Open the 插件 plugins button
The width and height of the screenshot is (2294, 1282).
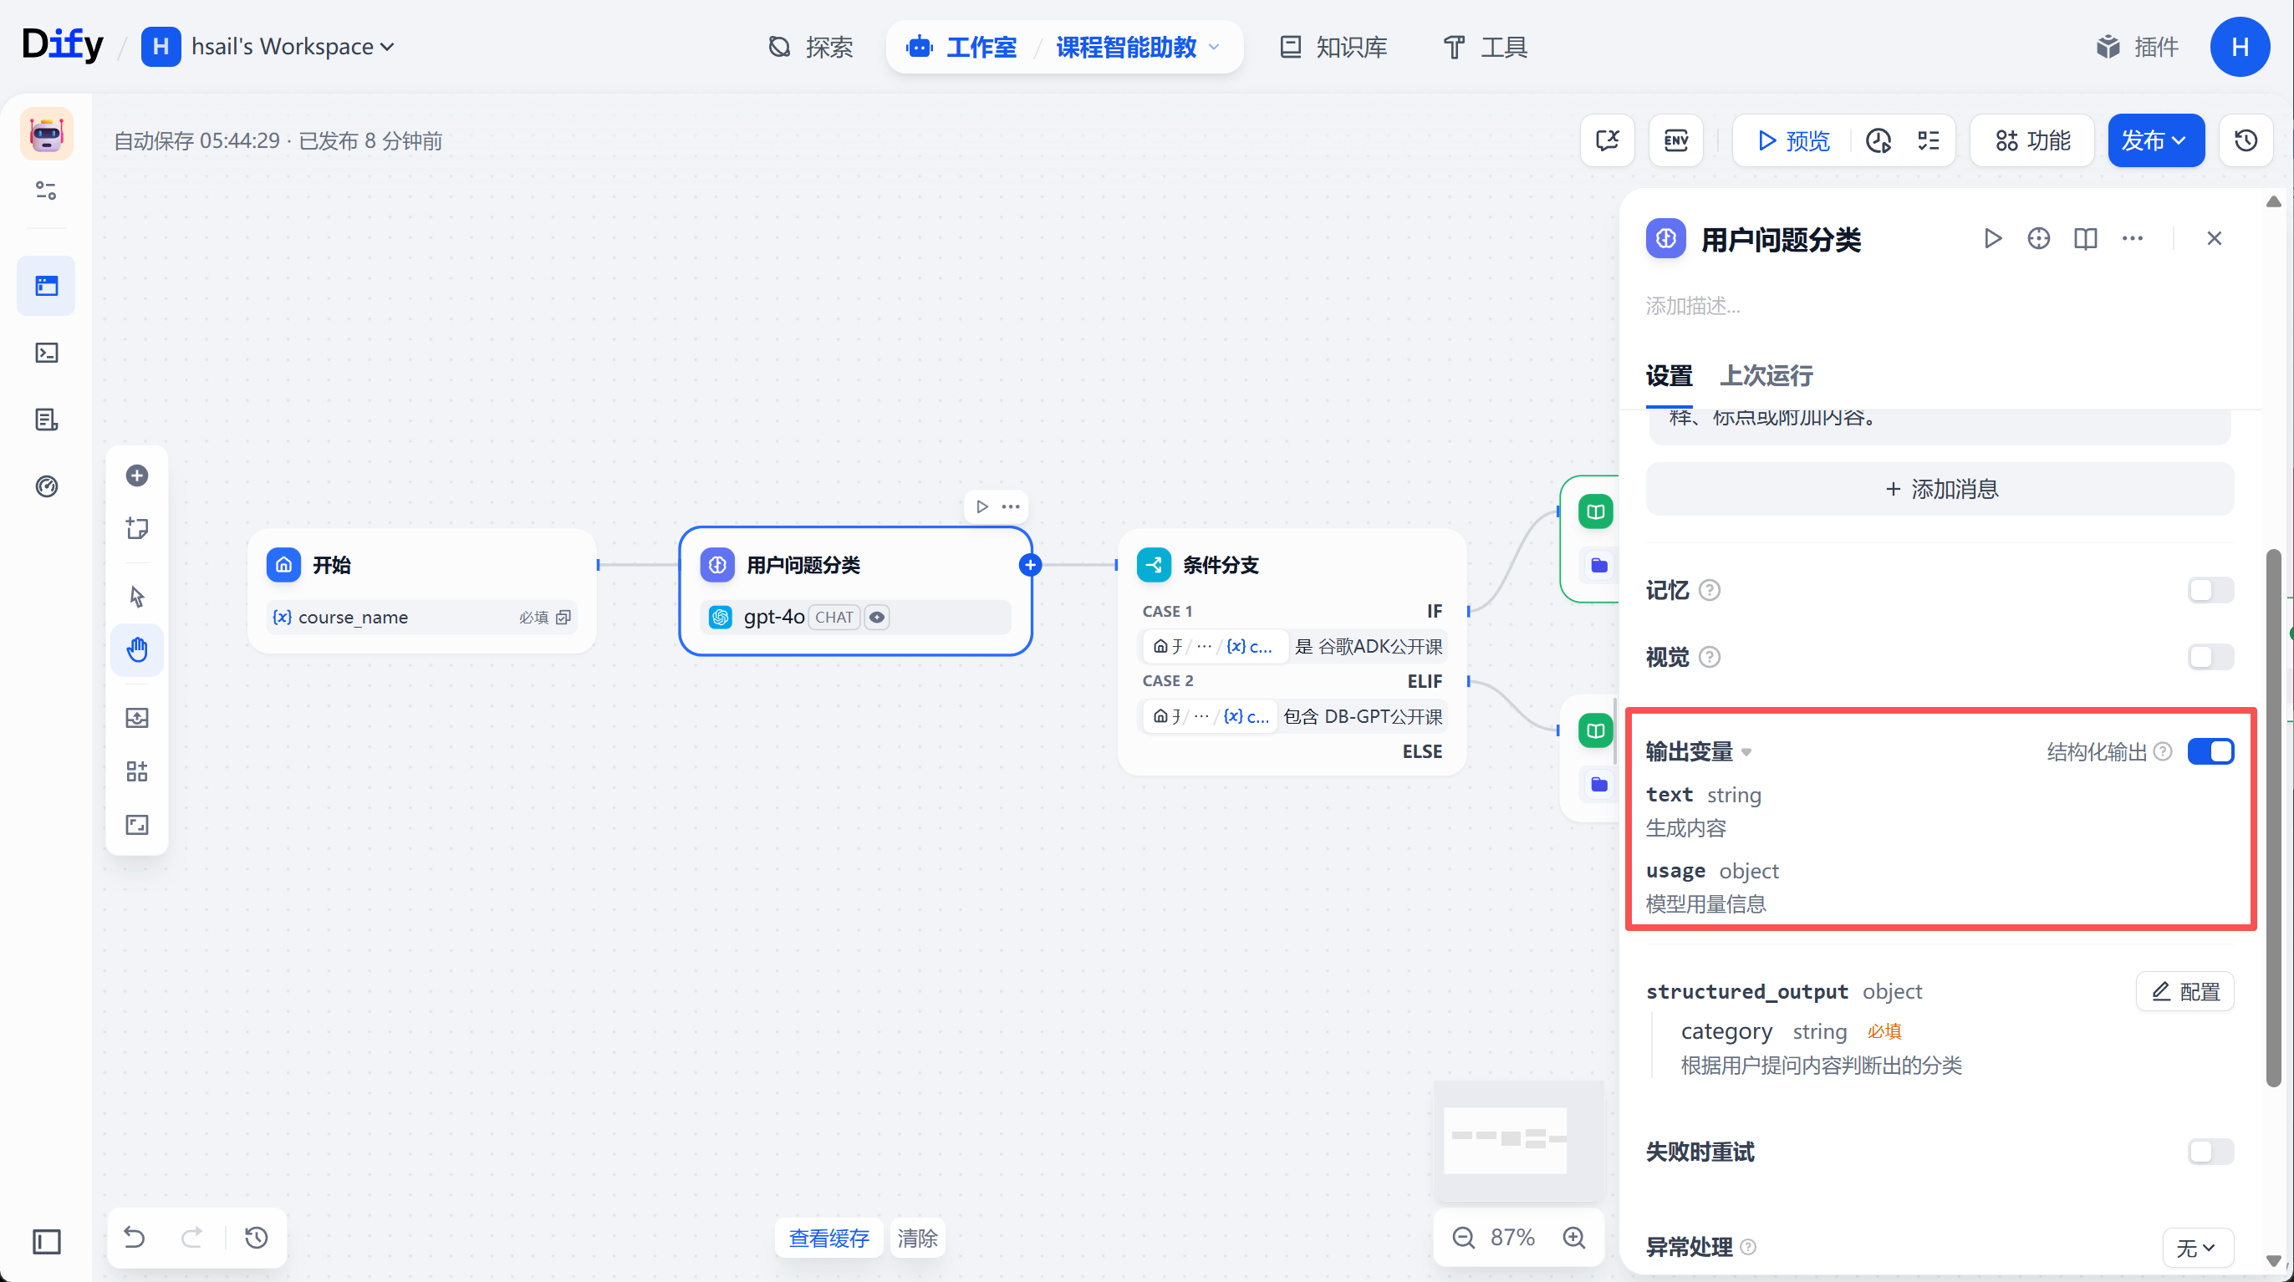[x=2136, y=46]
